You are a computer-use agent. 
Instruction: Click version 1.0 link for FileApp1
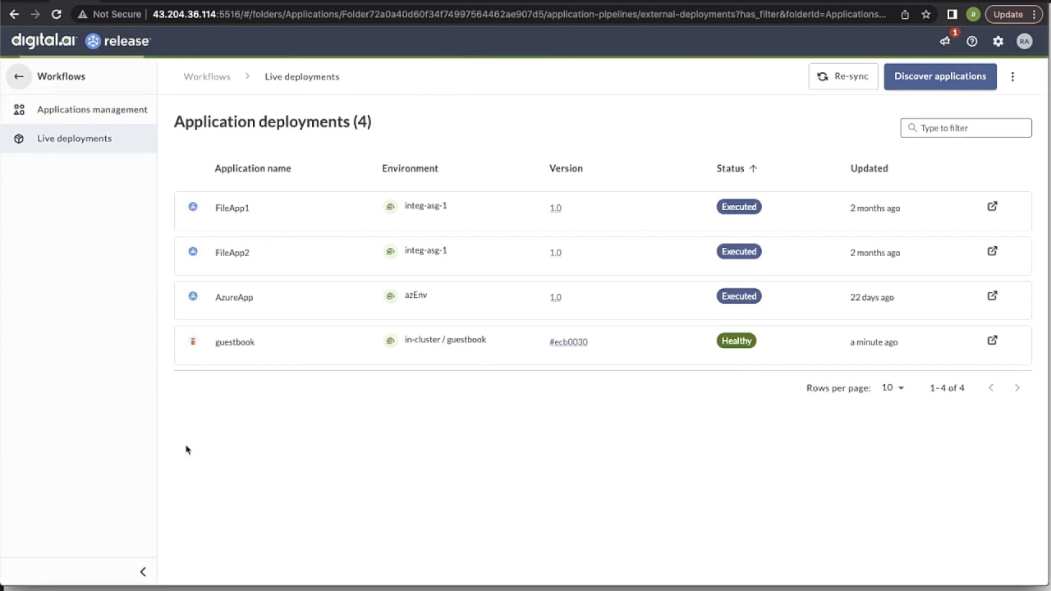click(555, 208)
